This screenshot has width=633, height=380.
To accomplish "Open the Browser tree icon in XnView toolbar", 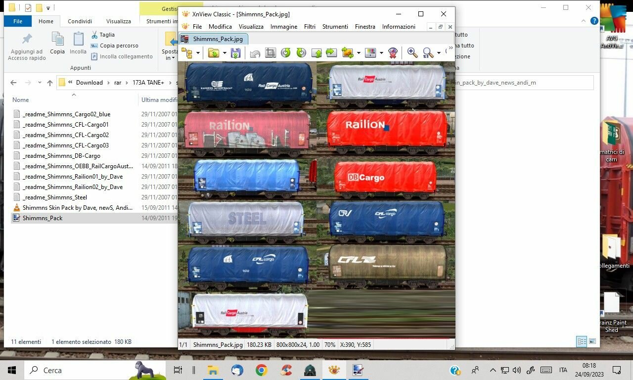I will coord(187,53).
